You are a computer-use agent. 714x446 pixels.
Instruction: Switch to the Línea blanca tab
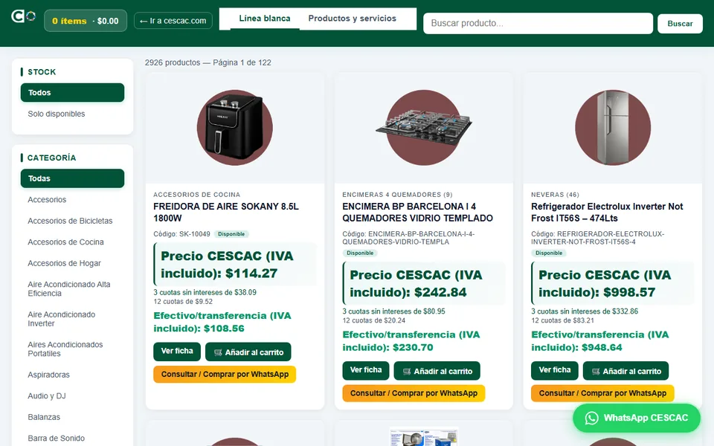[265, 19]
